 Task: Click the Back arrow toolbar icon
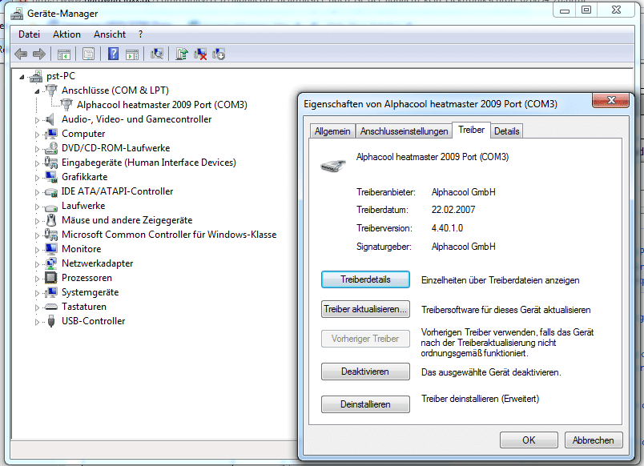point(21,54)
